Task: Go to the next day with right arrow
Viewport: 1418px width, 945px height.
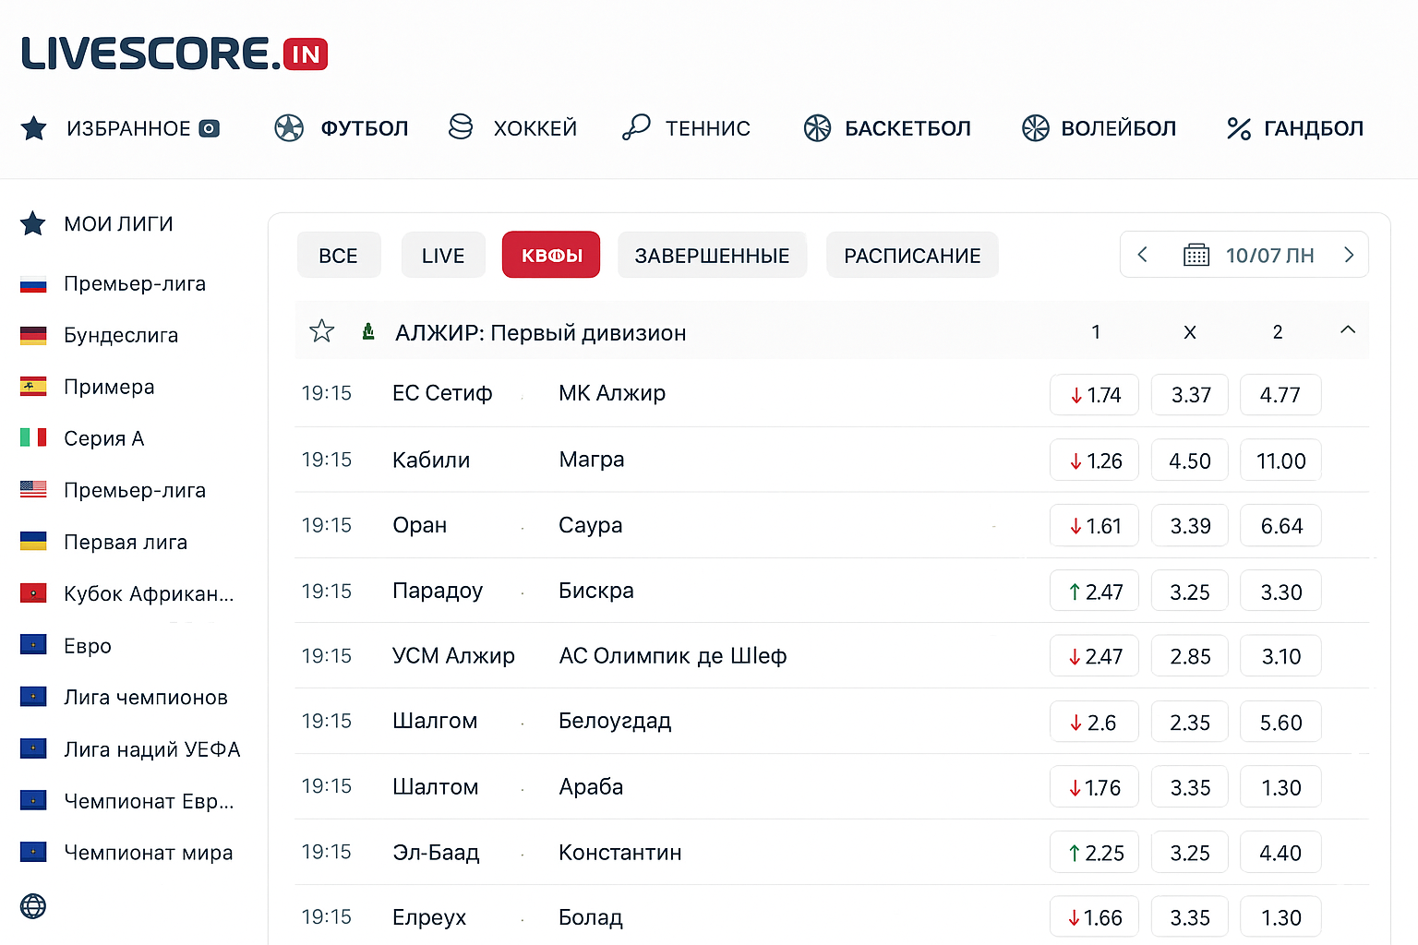Action: 1349,255
